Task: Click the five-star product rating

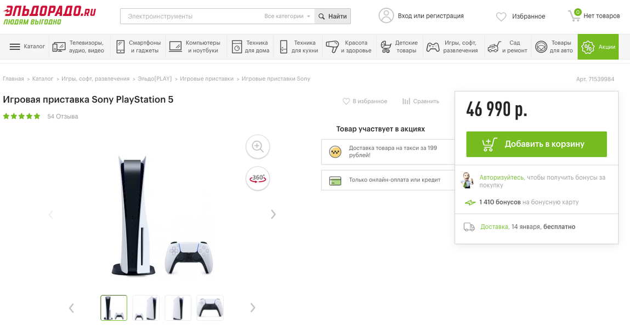Action: [x=22, y=116]
